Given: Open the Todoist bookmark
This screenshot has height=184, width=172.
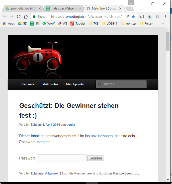Looking at the screenshot, I should point(78,24).
